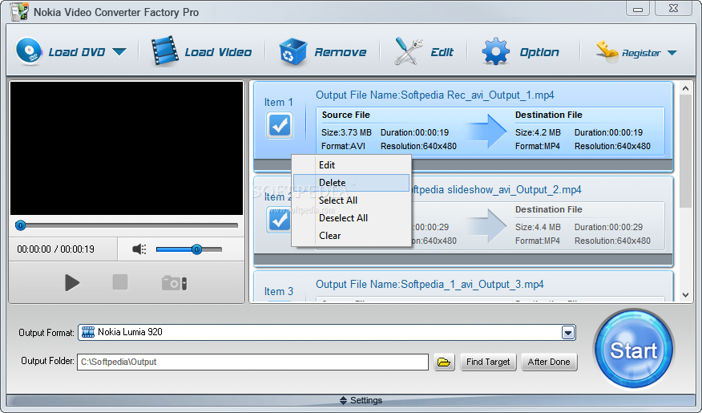Click the file list scrollbar up arrow
This screenshot has width=702, height=413.
pos(685,89)
